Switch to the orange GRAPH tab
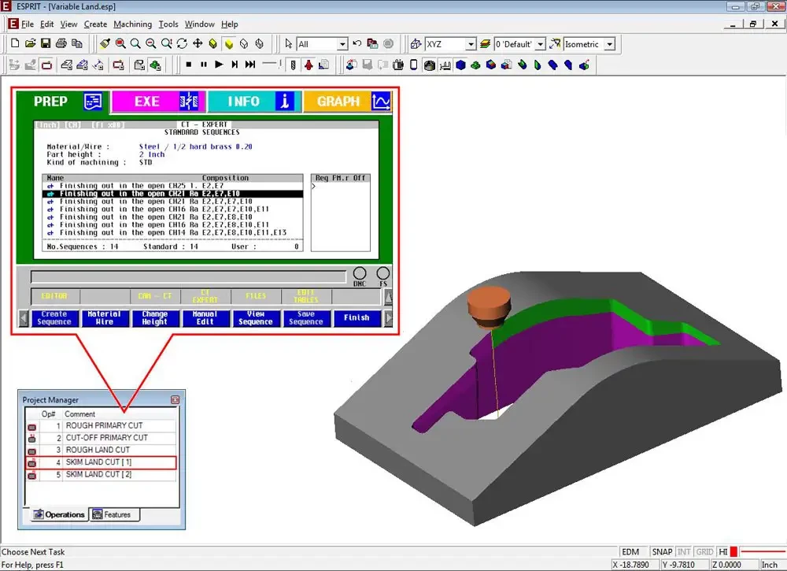 (347, 101)
